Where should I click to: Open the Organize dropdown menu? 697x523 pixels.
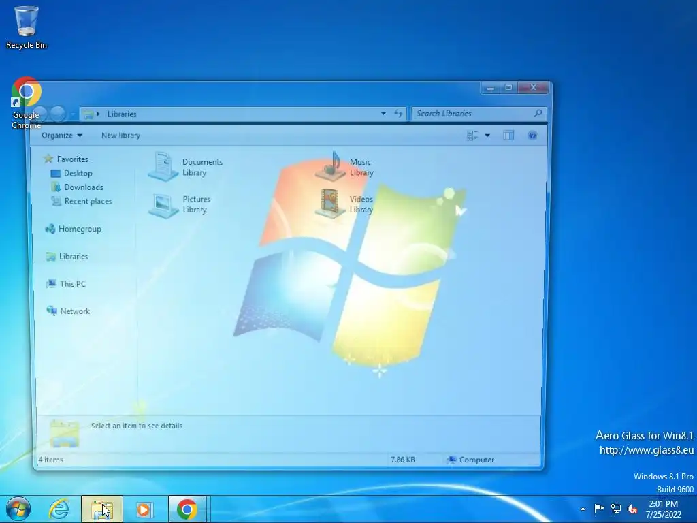[62, 136]
